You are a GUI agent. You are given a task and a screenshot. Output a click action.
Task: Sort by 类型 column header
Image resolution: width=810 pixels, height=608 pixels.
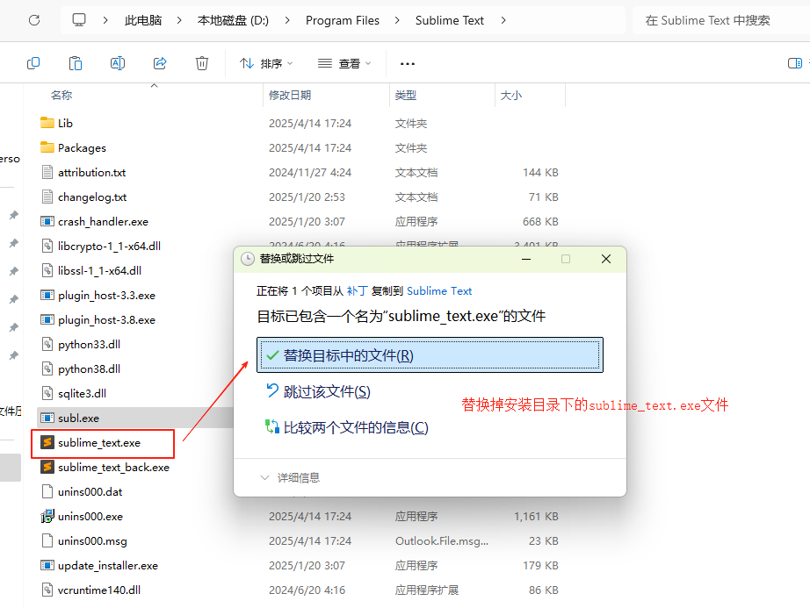(406, 96)
